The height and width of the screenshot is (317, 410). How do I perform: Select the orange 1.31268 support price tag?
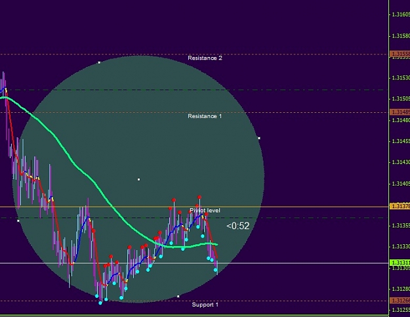400,300
